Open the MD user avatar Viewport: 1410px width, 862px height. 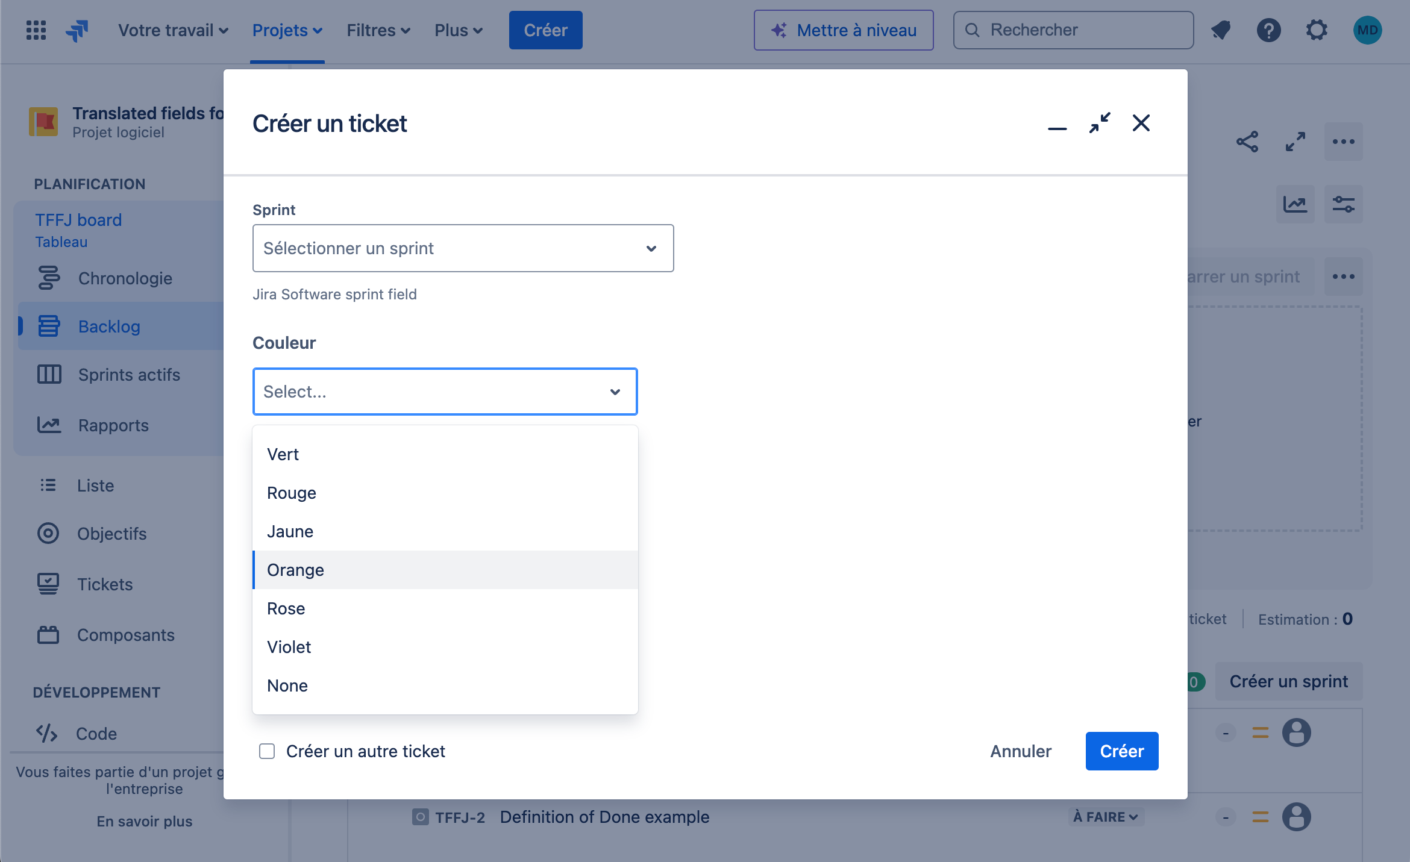[x=1367, y=30]
